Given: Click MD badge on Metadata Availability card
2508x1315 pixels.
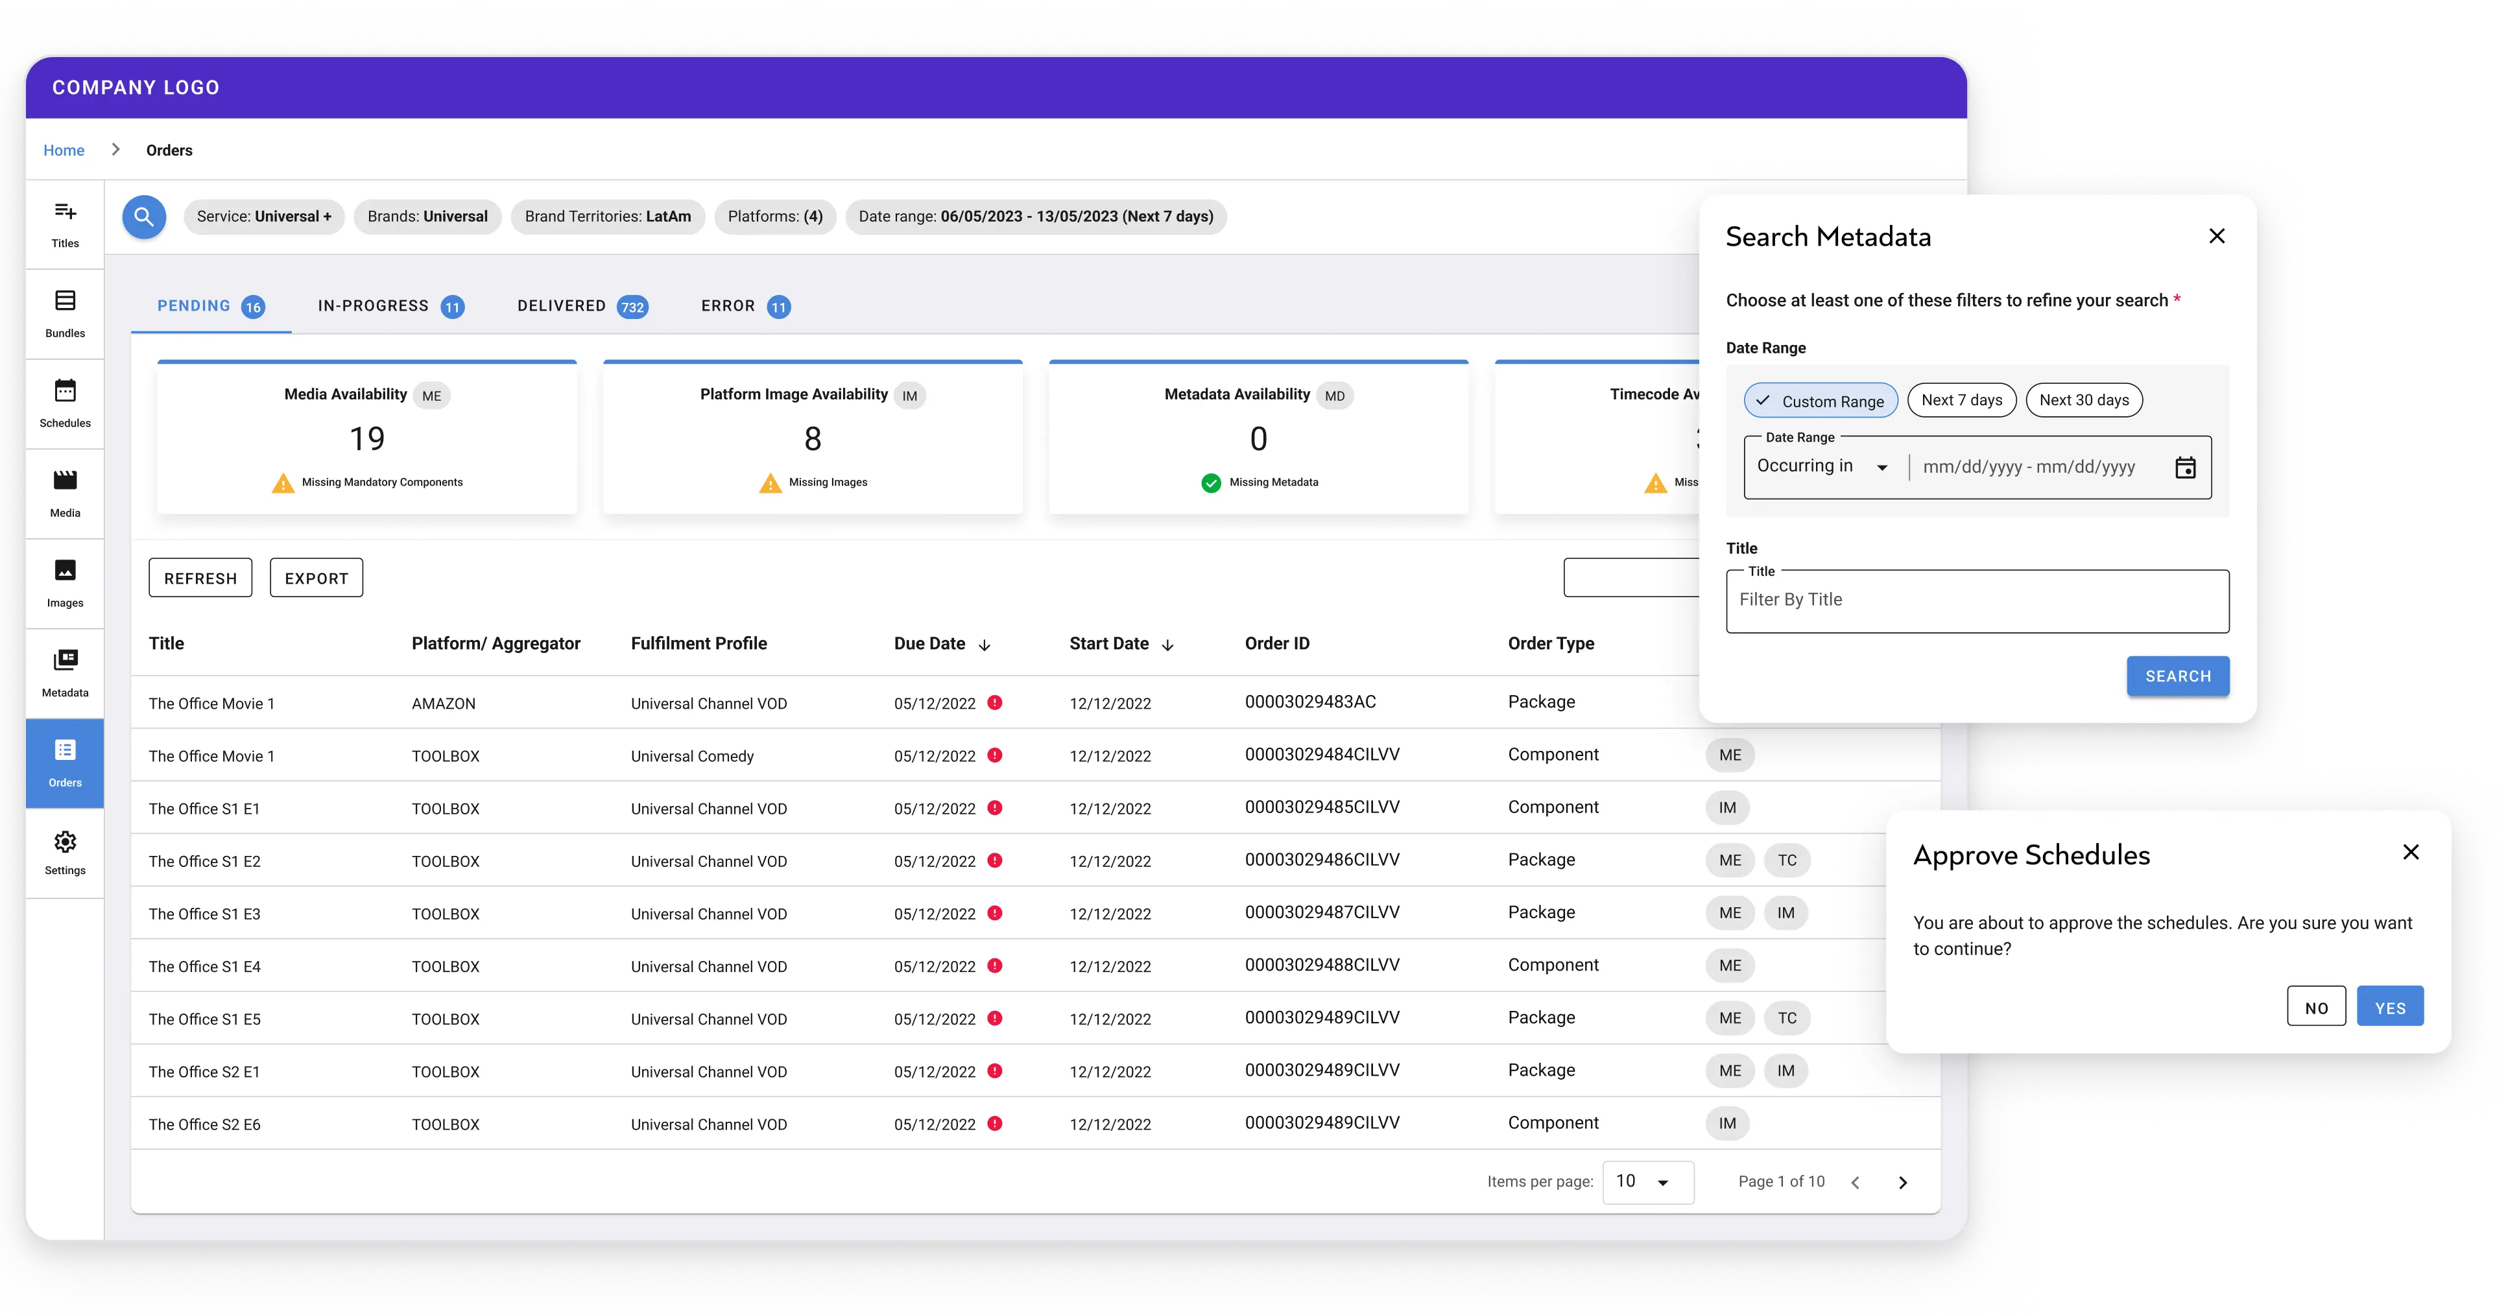Looking at the screenshot, I should (1335, 395).
